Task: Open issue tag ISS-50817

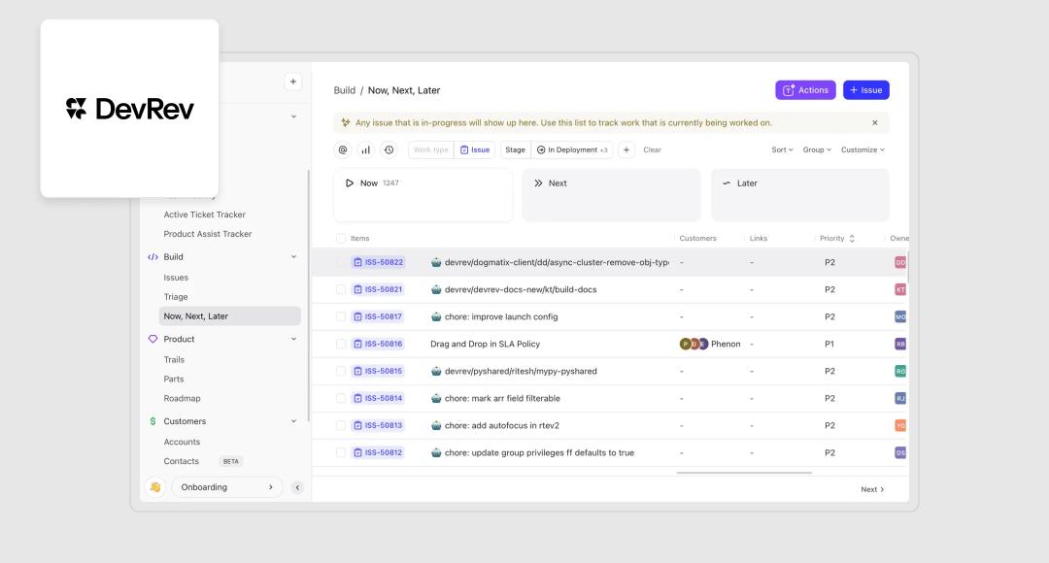Action: coord(378,317)
